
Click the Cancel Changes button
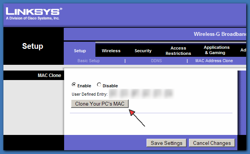point(212,143)
